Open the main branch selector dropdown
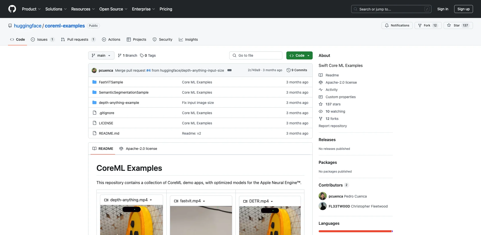 click(x=101, y=55)
